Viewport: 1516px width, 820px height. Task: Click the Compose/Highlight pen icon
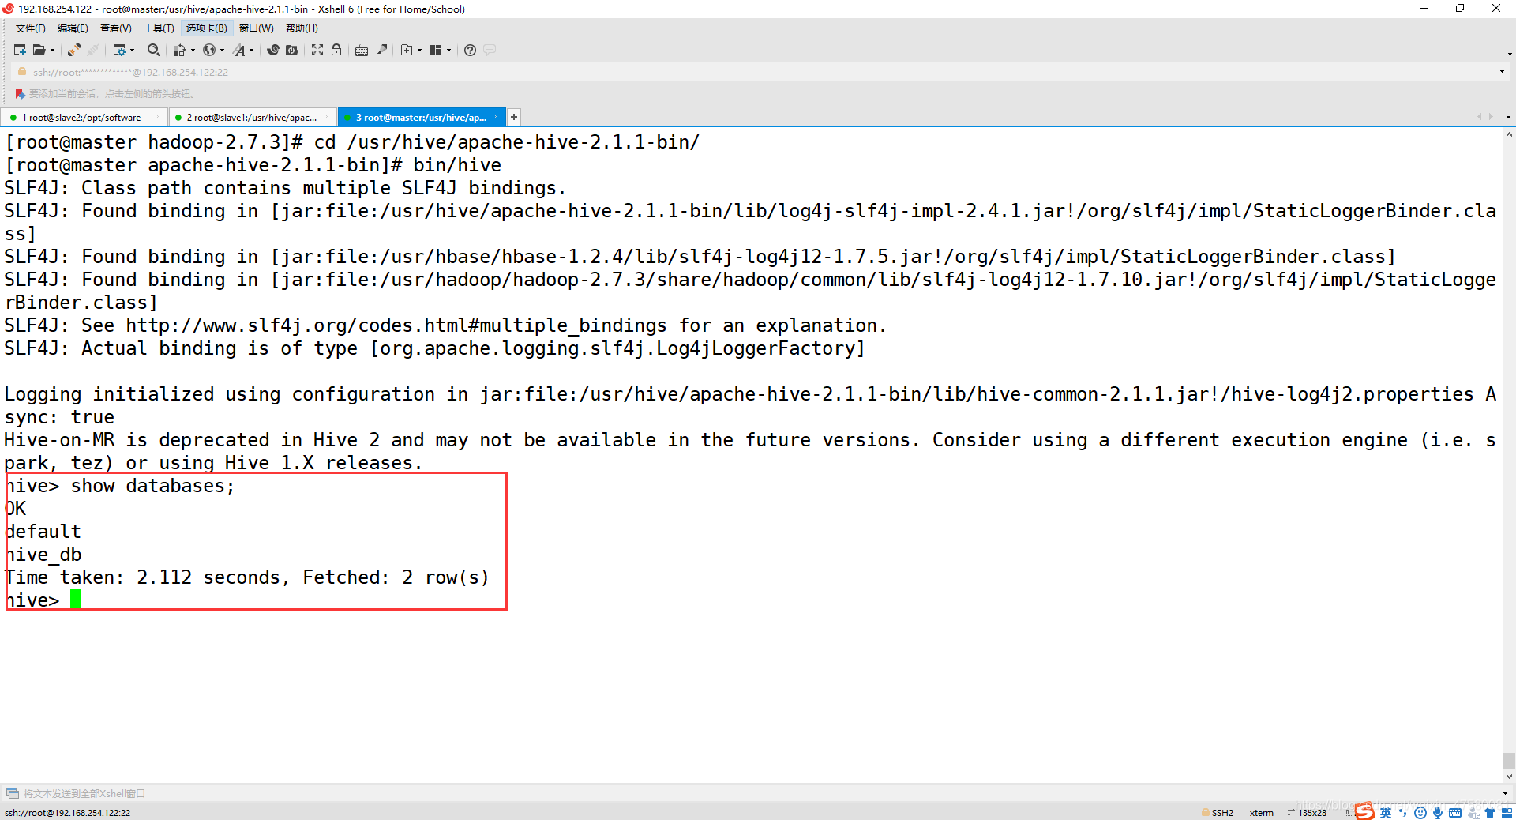[381, 50]
